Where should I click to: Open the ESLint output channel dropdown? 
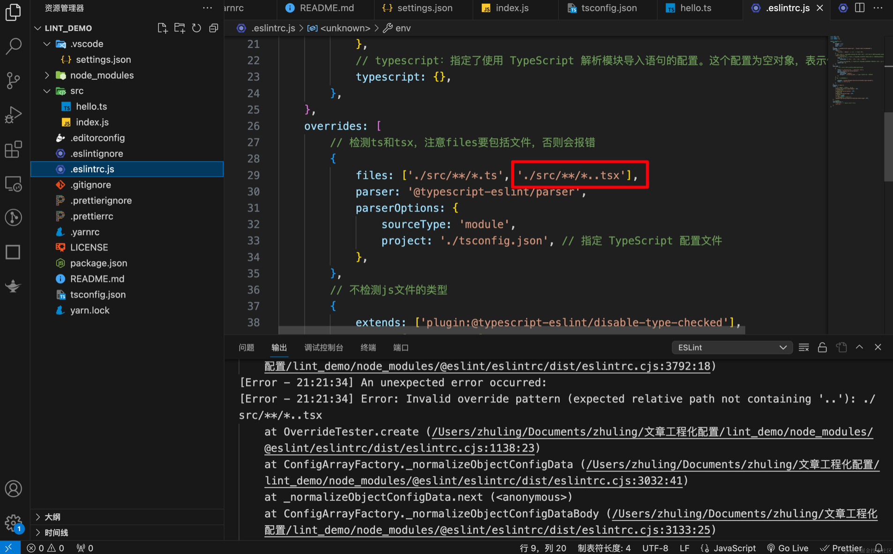[x=732, y=347]
